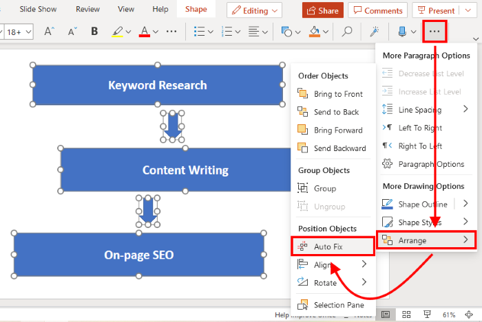Image resolution: width=482 pixels, height=322 pixels.
Task: Start Dictate with the microphone icon
Action: [x=402, y=32]
